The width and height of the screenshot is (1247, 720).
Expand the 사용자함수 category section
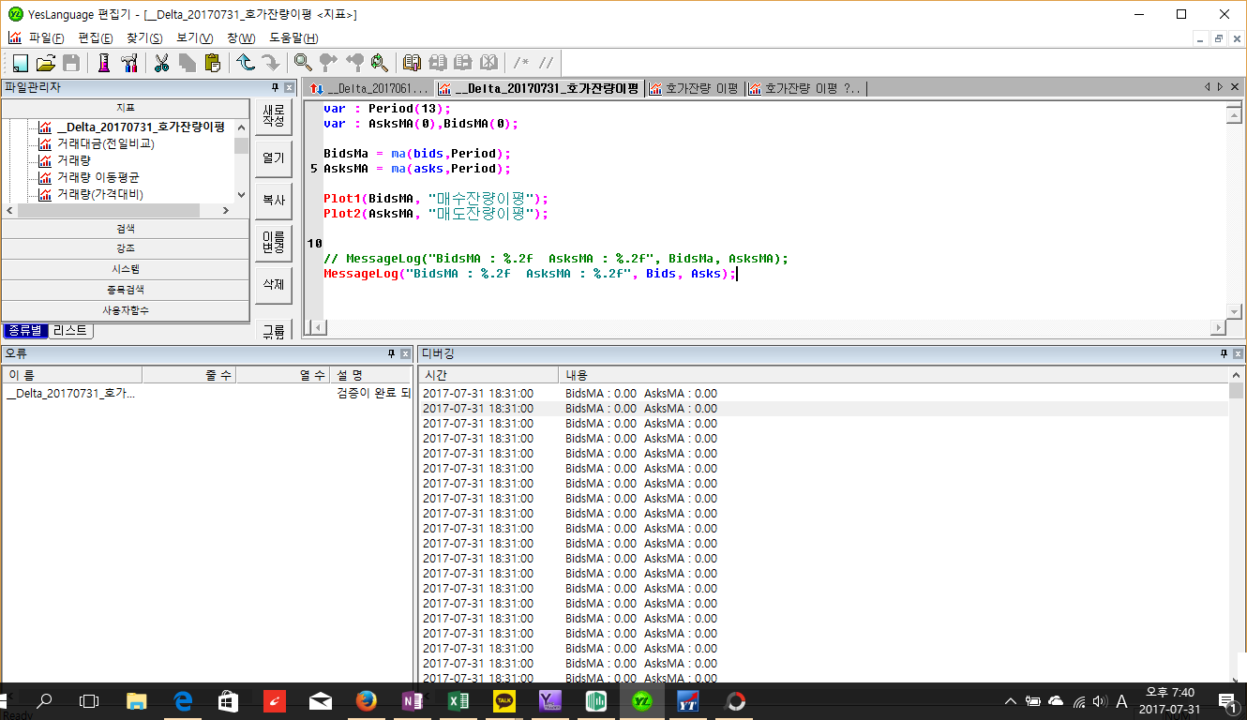(126, 310)
